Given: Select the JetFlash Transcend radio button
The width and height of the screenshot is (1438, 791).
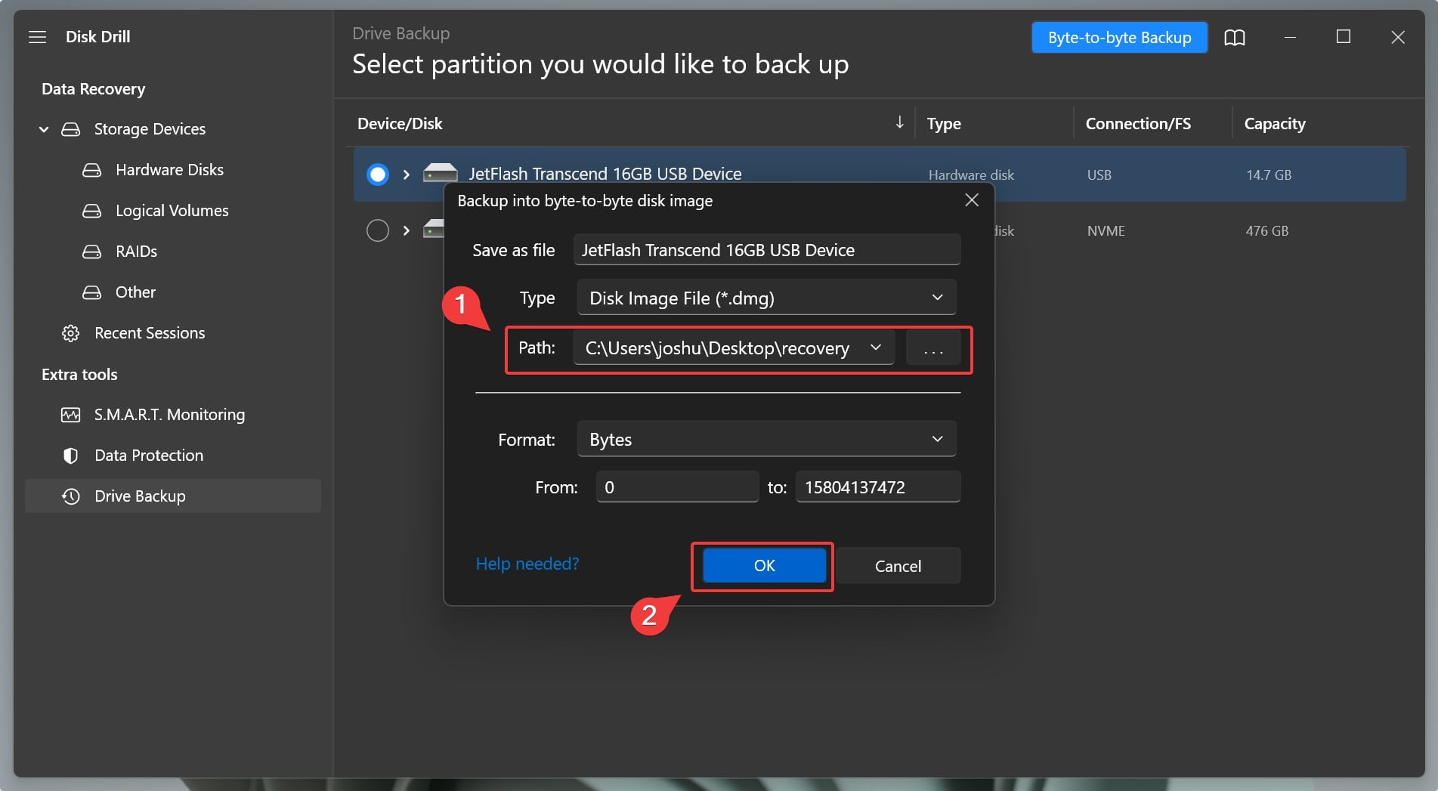Looking at the screenshot, I should click(x=377, y=175).
